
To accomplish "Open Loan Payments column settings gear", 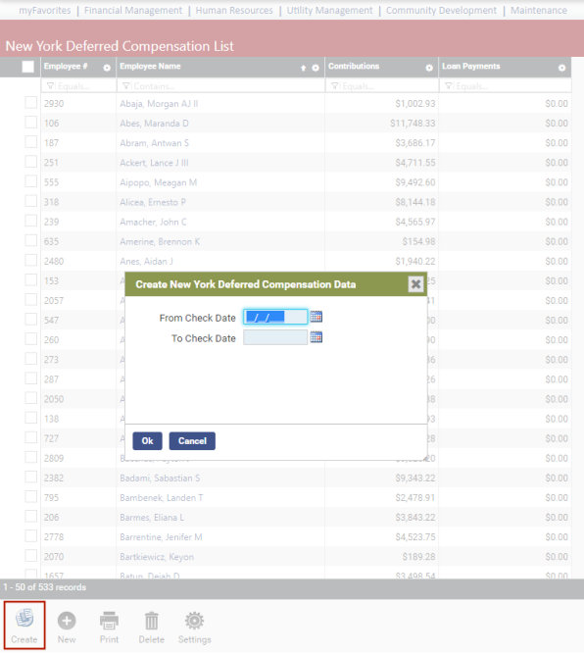I will (x=561, y=68).
